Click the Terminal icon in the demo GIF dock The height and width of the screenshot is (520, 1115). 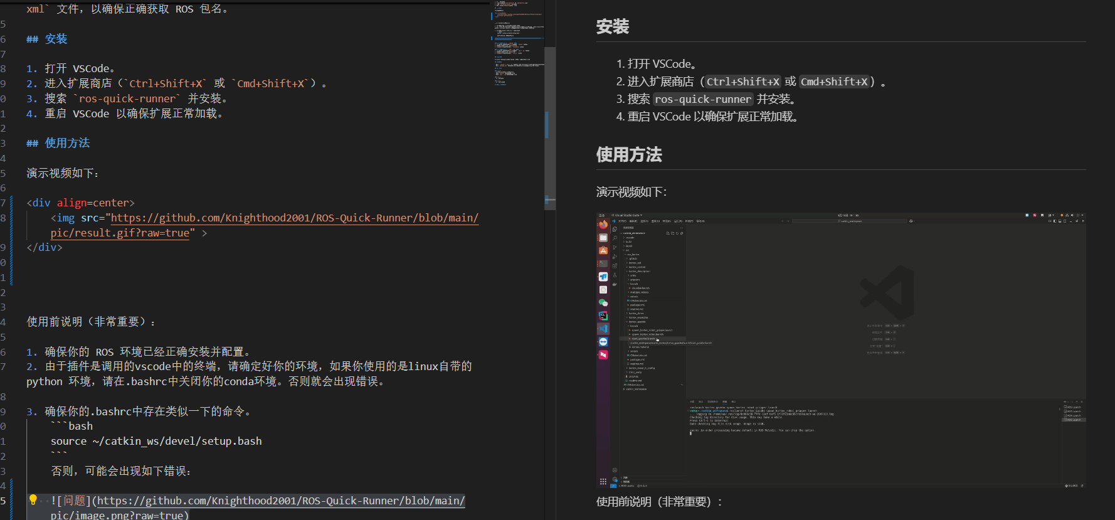tap(603, 263)
